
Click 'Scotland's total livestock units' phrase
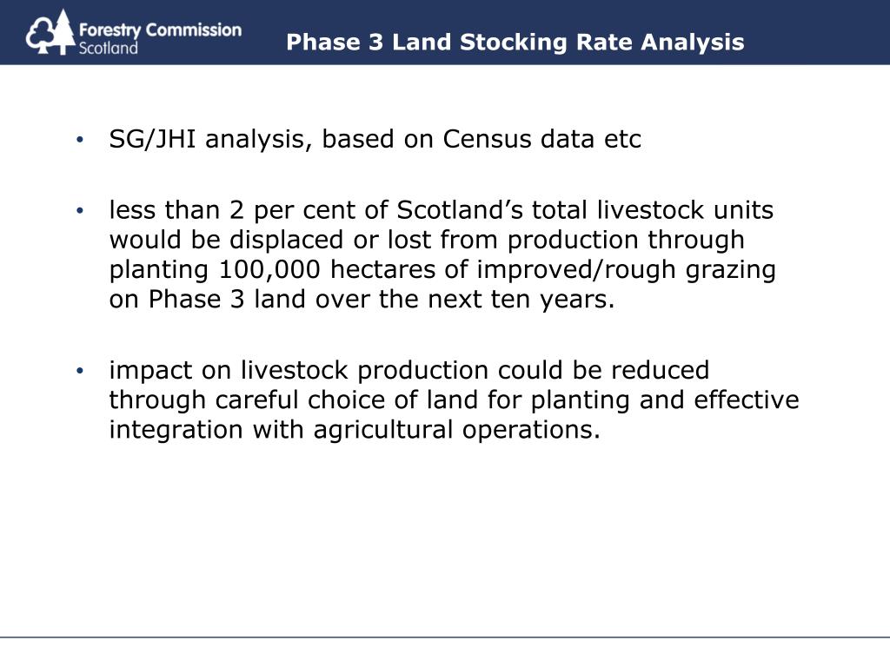tap(585, 210)
